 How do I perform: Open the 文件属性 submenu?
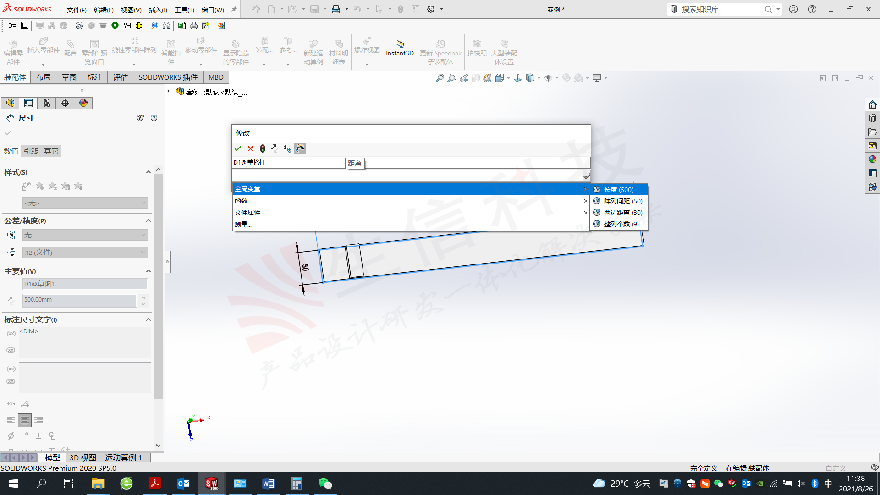pyautogui.click(x=411, y=212)
